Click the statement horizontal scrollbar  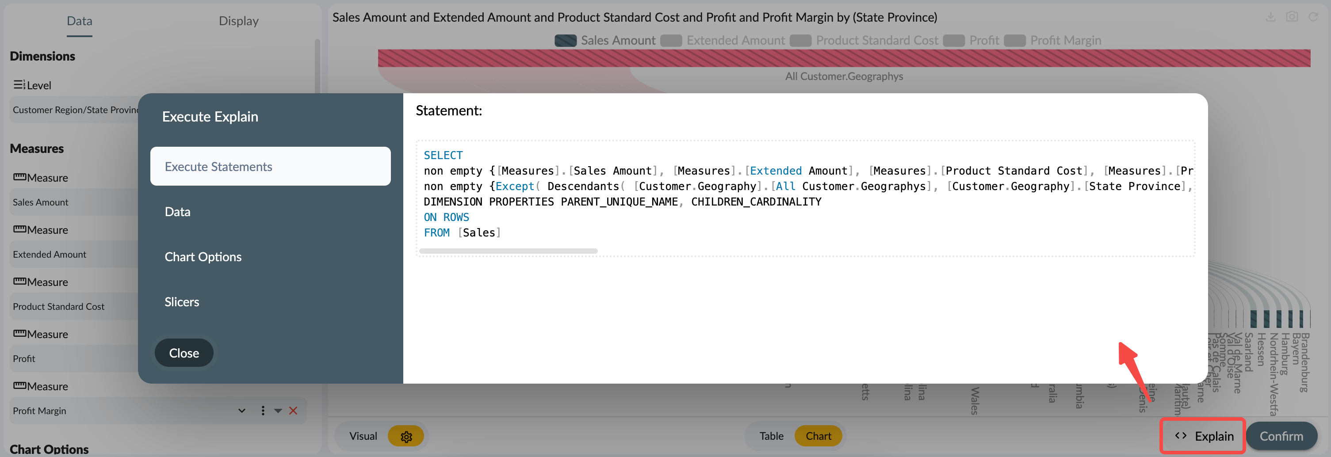point(508,251)
